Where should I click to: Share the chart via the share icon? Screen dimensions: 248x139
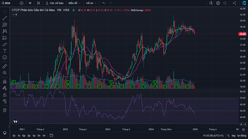point(234,3)
